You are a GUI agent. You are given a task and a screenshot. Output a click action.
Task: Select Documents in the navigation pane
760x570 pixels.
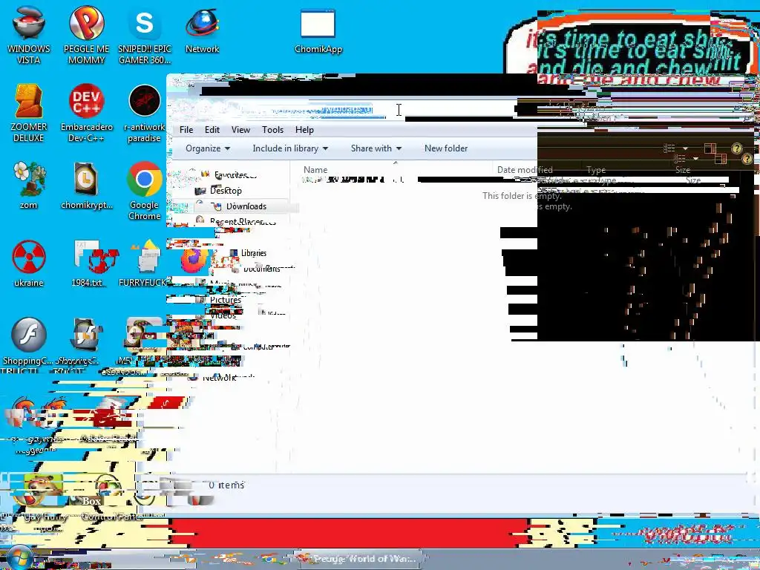(x=262, y=269)
